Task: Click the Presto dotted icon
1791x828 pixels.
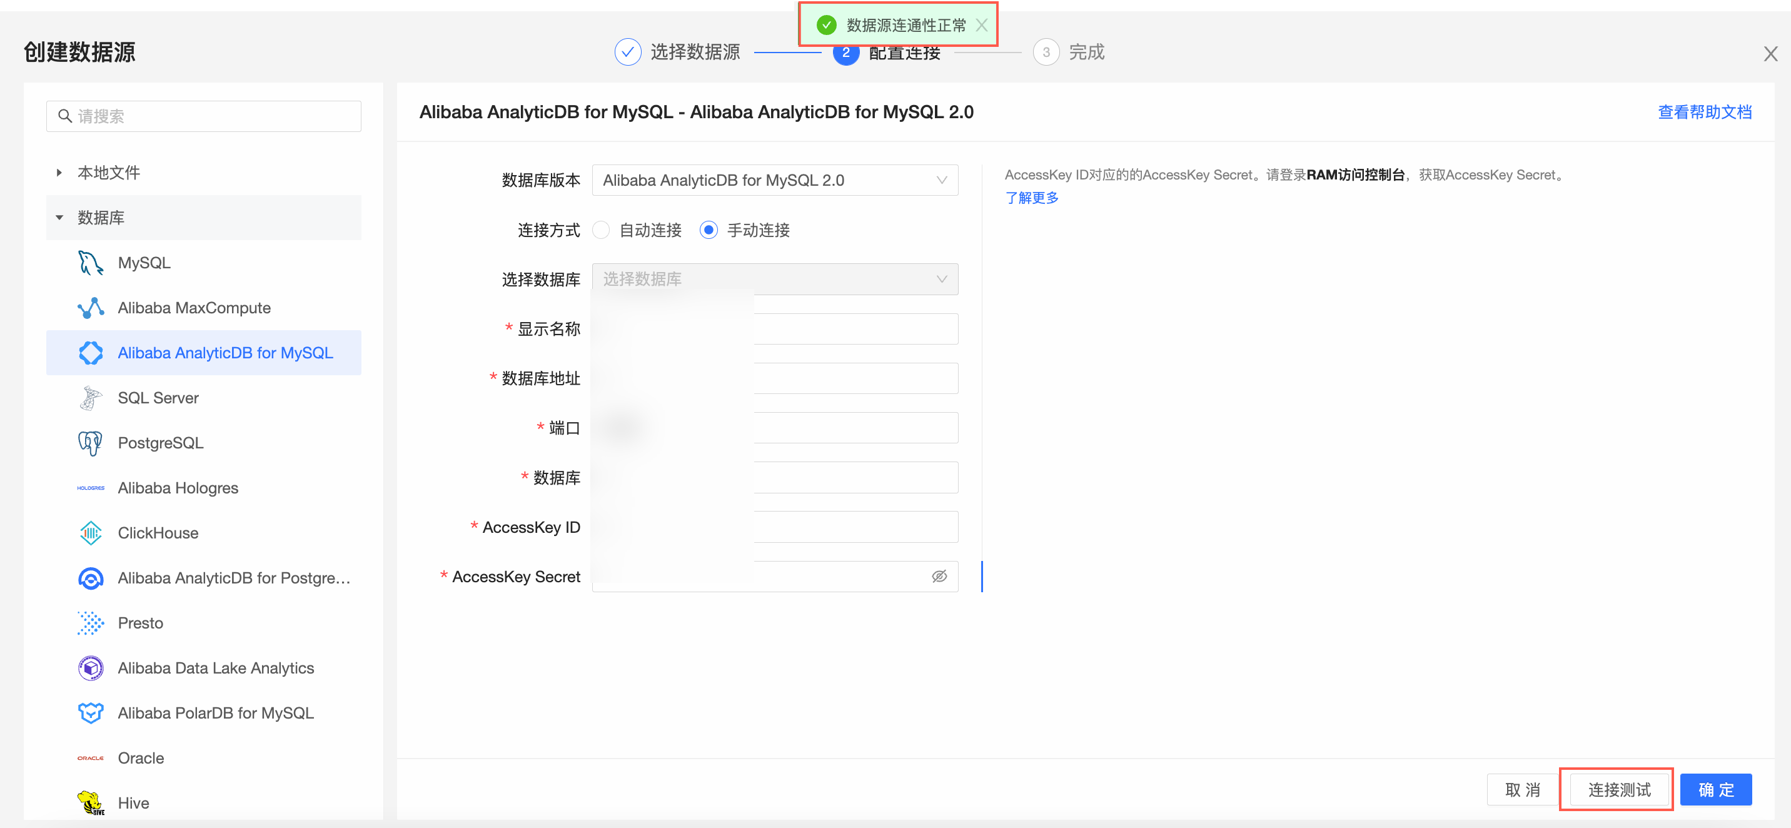Action: coord(91,623)
